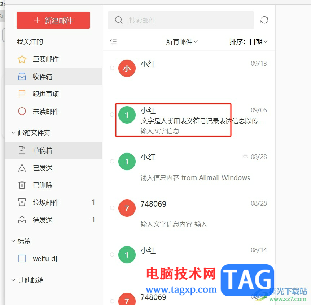The width and height of the screenshot is (311, 305).
Task: Show 未读邮件 unread messages
Action: [53, 111]
